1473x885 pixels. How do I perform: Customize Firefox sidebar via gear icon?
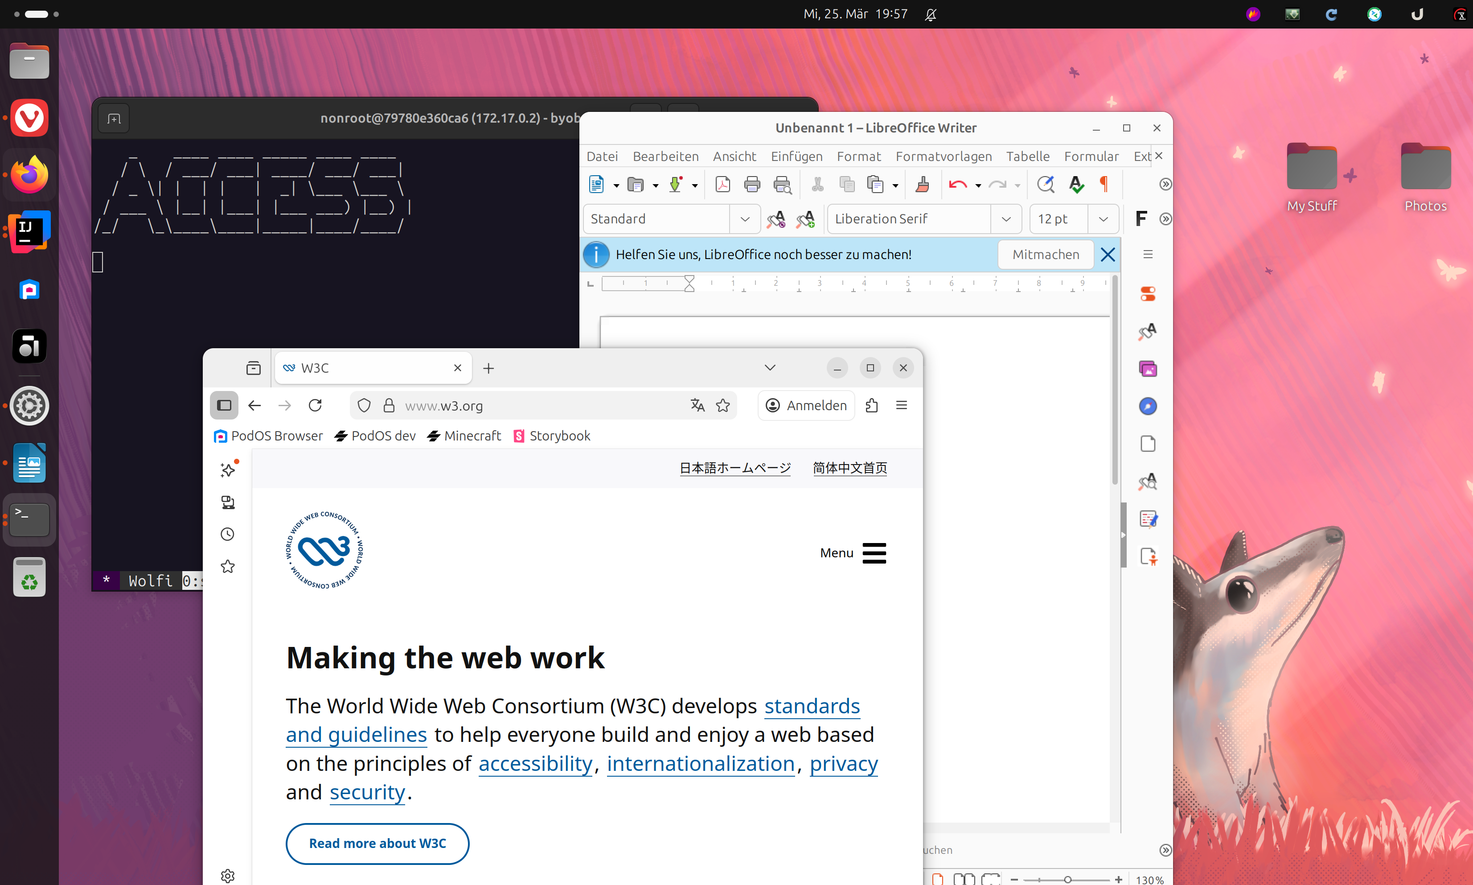pyautogui.click(x=228, y=876)
